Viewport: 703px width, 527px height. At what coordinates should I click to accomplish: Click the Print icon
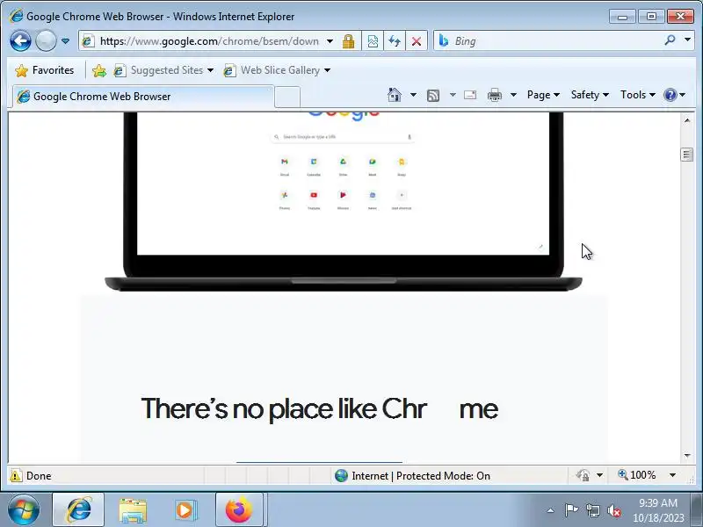pyautogui.click(x=495, y=95)
